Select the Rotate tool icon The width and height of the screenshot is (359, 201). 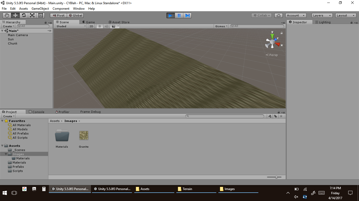pyautogui.click(x=24, y=15)
